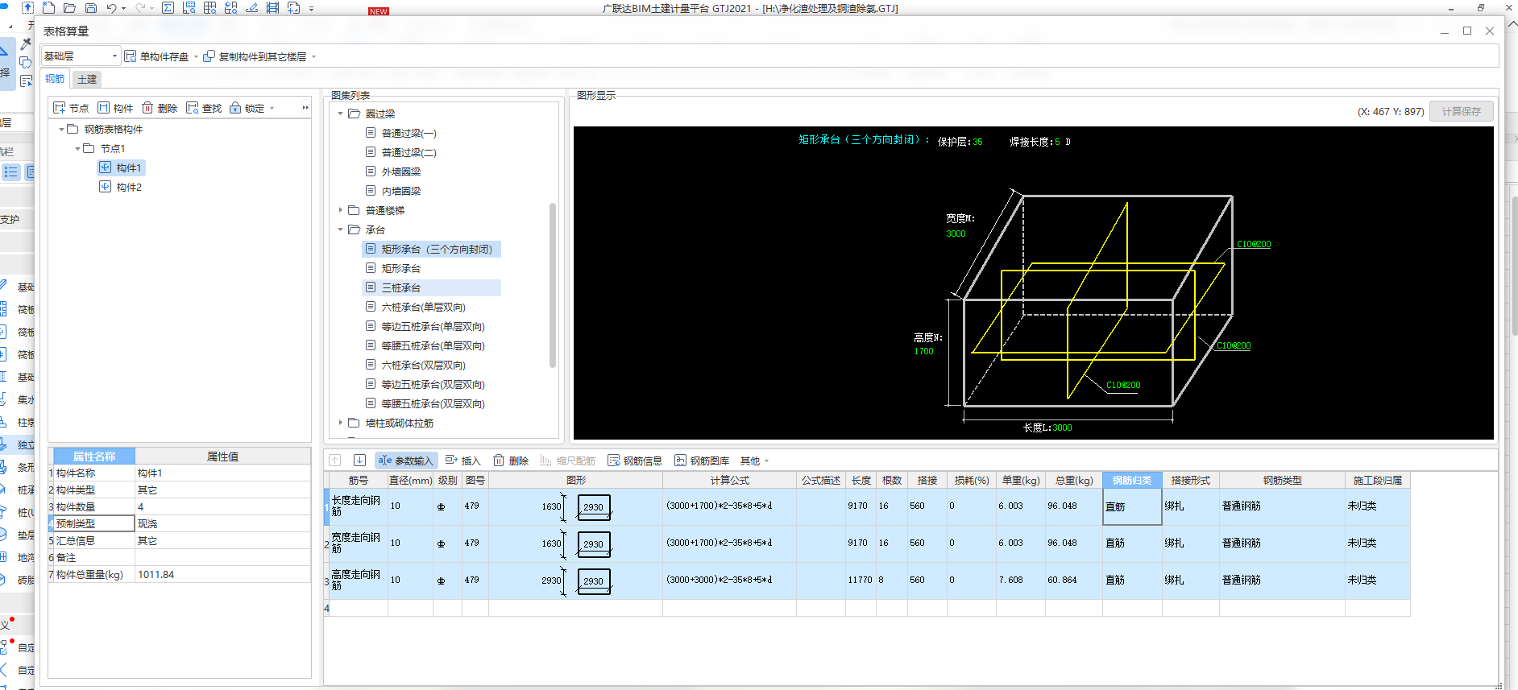Screen dimensions: 1518x690
Task: Switch to the 土建 tab
Action: tap(87, 79)
